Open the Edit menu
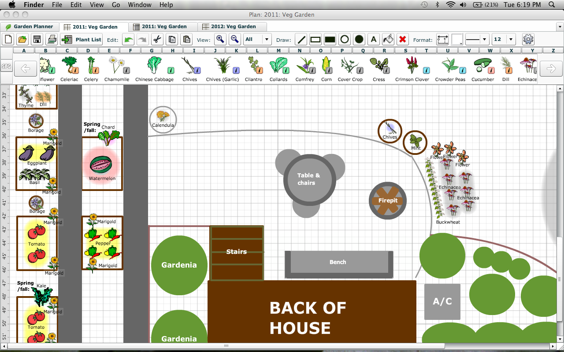This screenshot has height=352, width=564. coord(76,5)
